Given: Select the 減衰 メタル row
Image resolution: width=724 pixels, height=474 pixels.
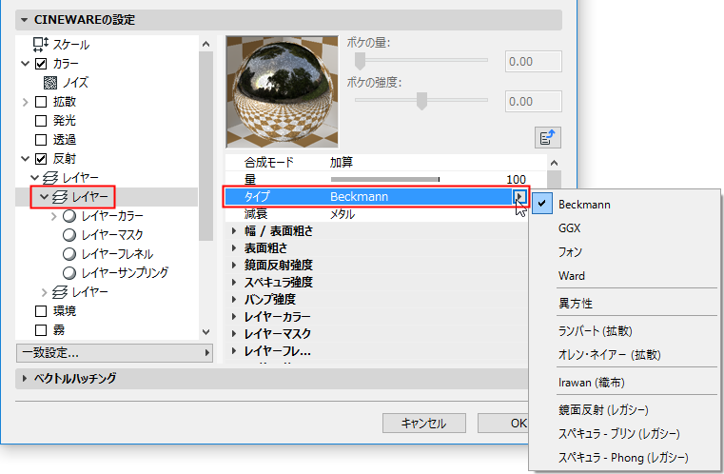Looking at the screenshot, I should point(377,214).
